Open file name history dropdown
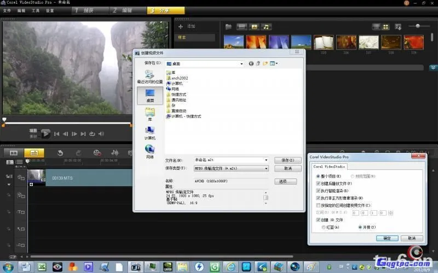 pos(266,160)
